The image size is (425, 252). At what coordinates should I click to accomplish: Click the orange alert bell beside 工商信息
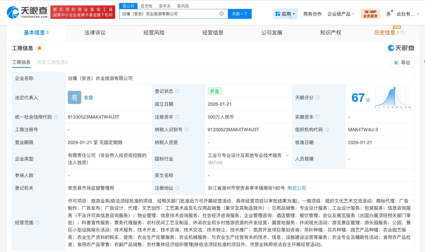[39, 48]
